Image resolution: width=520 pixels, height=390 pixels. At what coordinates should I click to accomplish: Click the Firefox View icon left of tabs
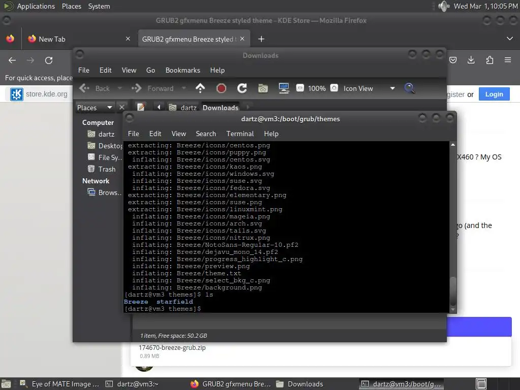click(x=10, y=39)
